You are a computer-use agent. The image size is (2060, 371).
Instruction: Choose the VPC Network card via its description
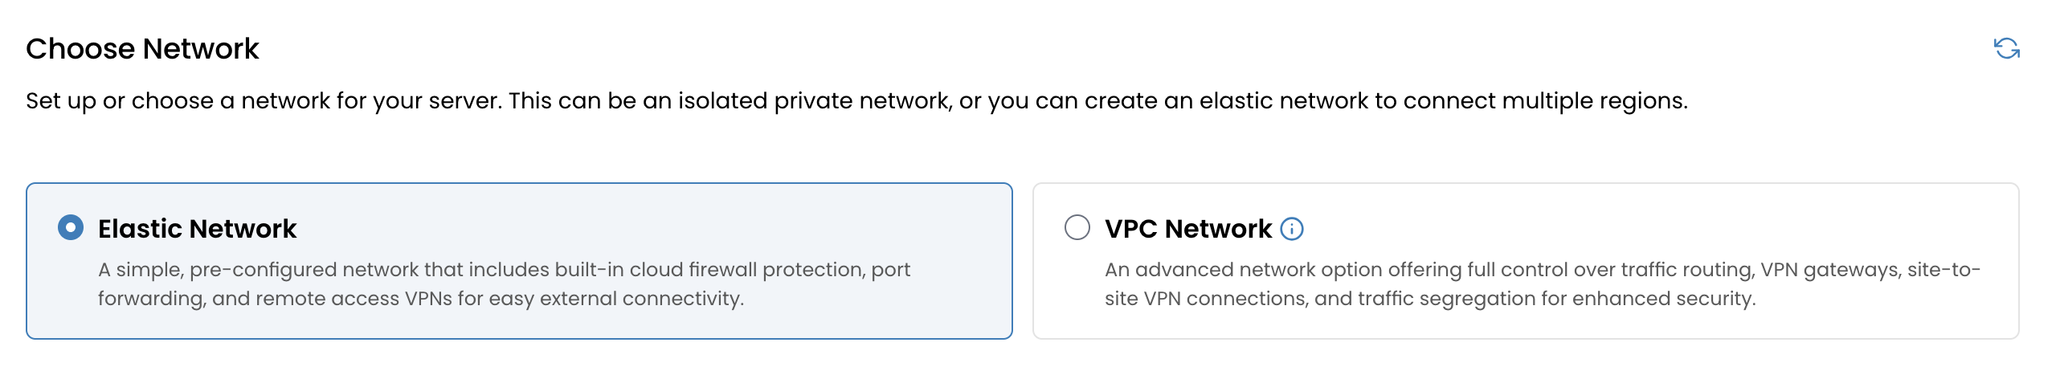point(1543,283)
